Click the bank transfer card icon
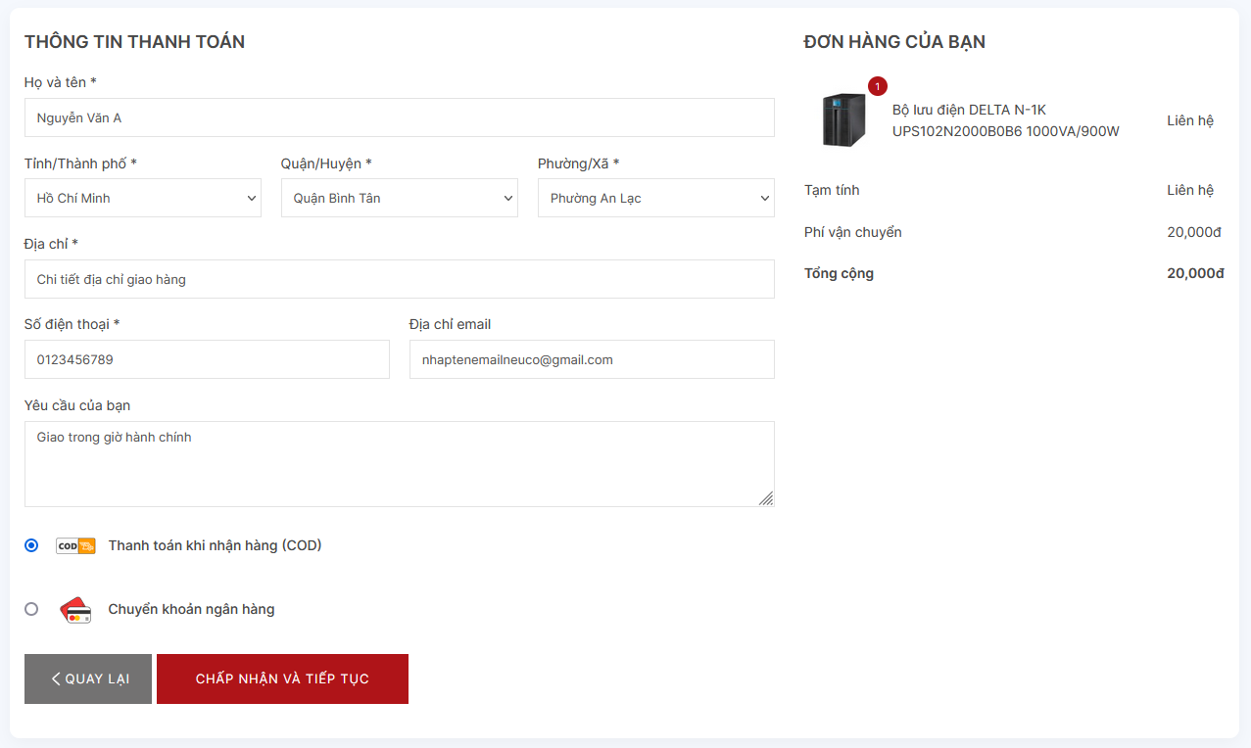This screenshot has width=1251, height=748. click(x=75, y=610)
